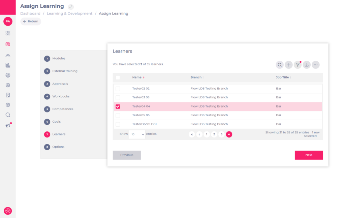Open the Options step in wizard
Screen dimensions: 345x218
click(x=58, y=147)
